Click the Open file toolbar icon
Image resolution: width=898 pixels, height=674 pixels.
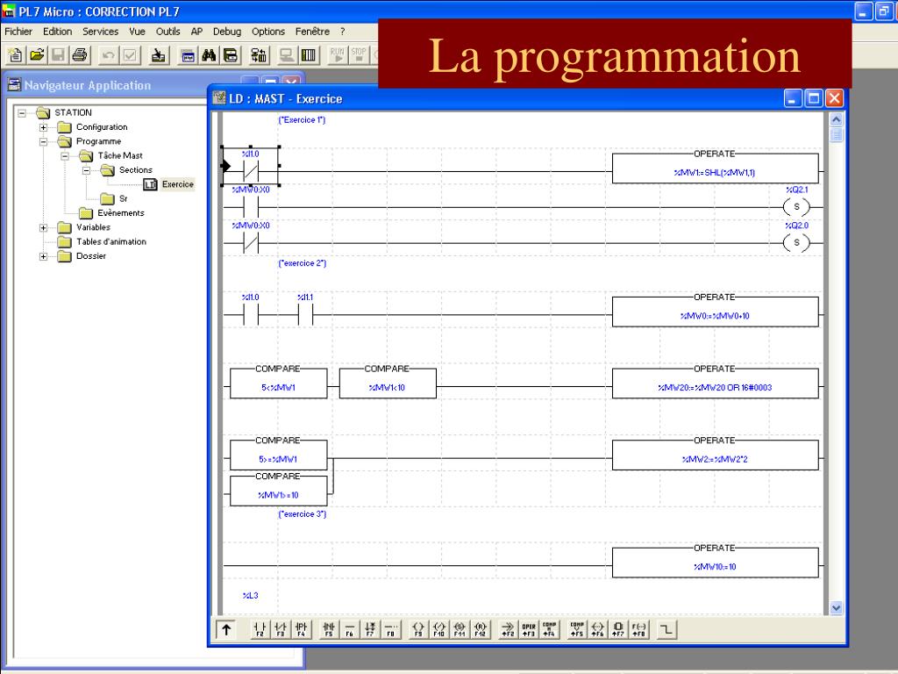37,55
